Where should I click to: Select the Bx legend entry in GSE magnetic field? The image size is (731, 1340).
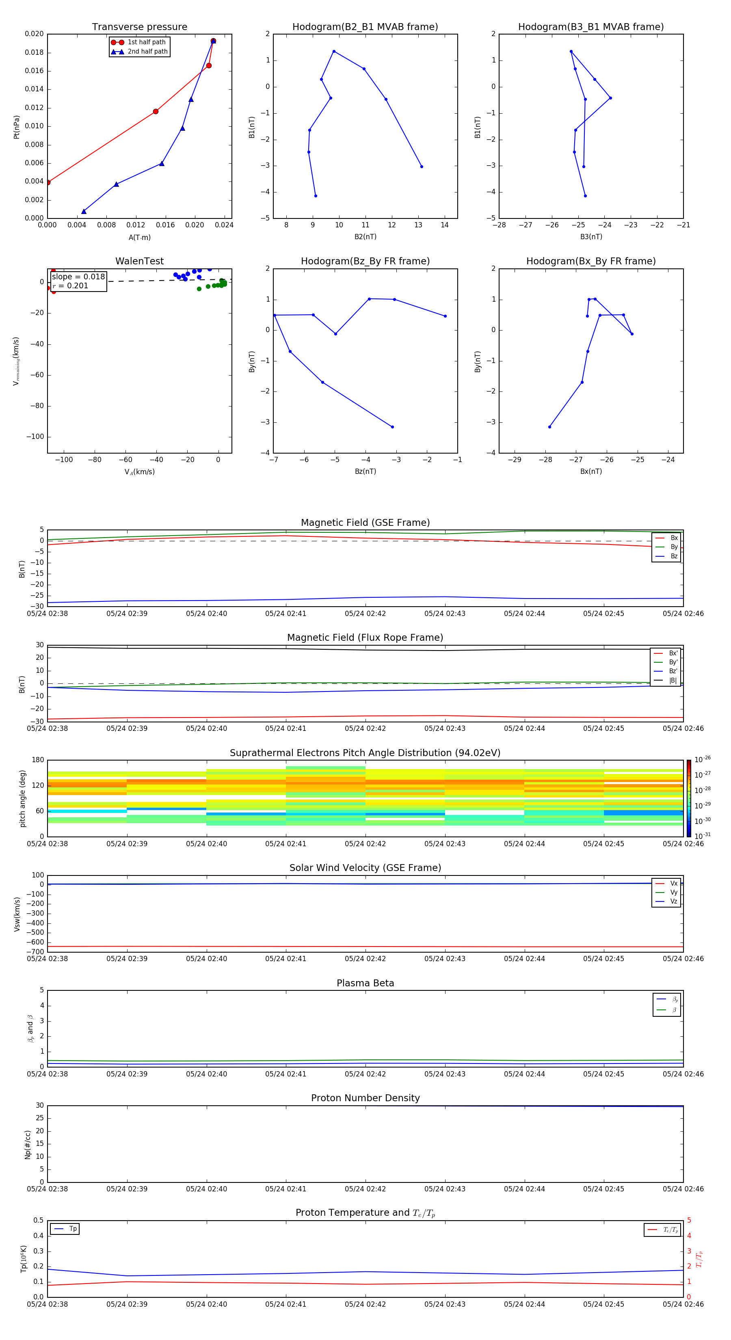coord(666,538)
